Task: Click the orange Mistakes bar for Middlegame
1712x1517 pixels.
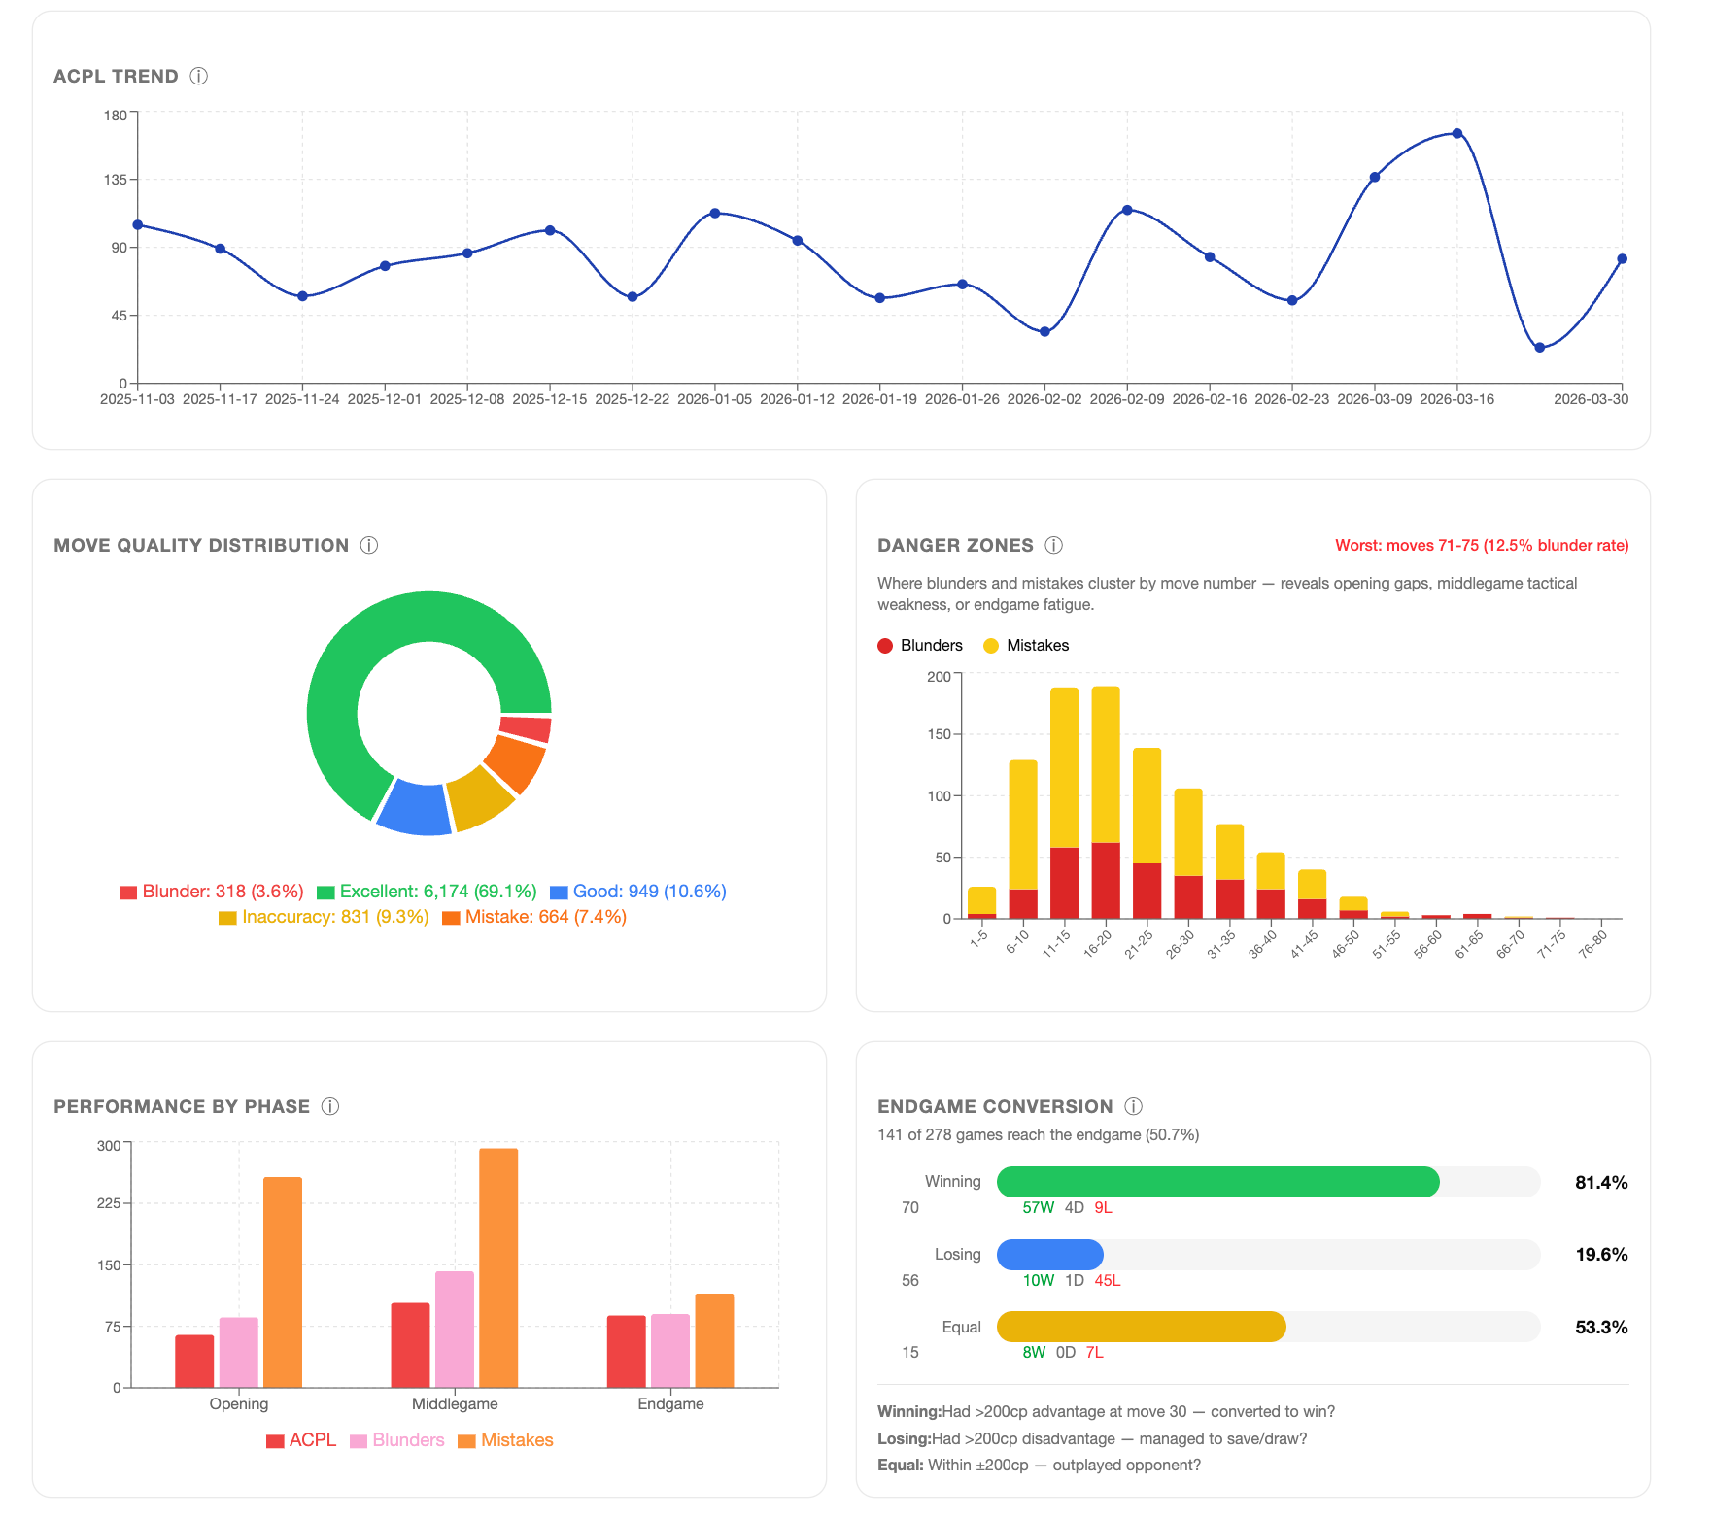Action: pos(498,1268)
